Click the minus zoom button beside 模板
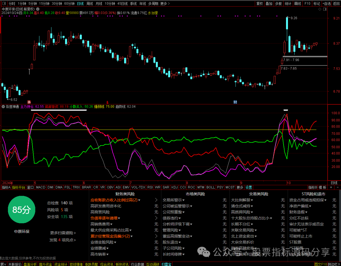The height and width of the screenshot is (266, 341). tap(338, 187)
